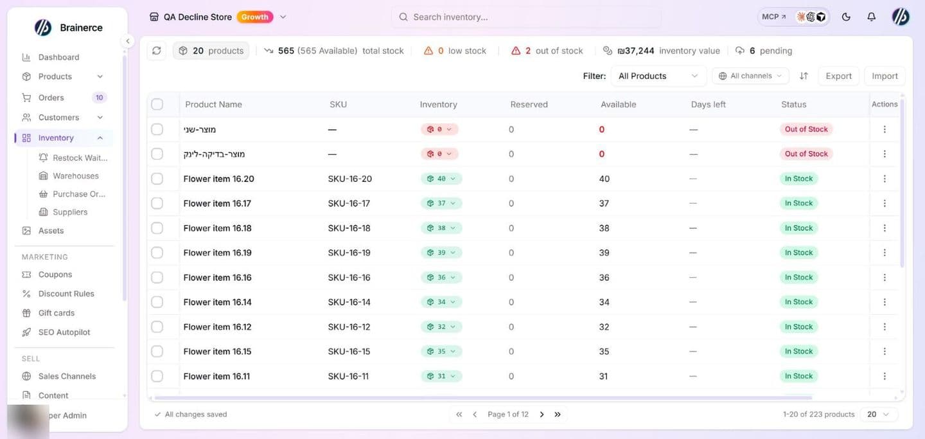
Task: Open actions menu for Flower item 16.11
Action: (x=885, y=376)
